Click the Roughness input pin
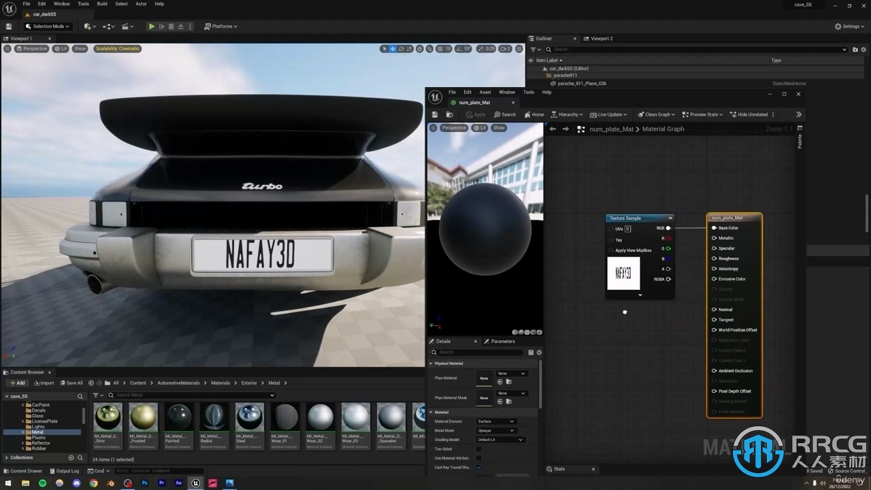Screen dimensions: 871x490 click(714, 259)
